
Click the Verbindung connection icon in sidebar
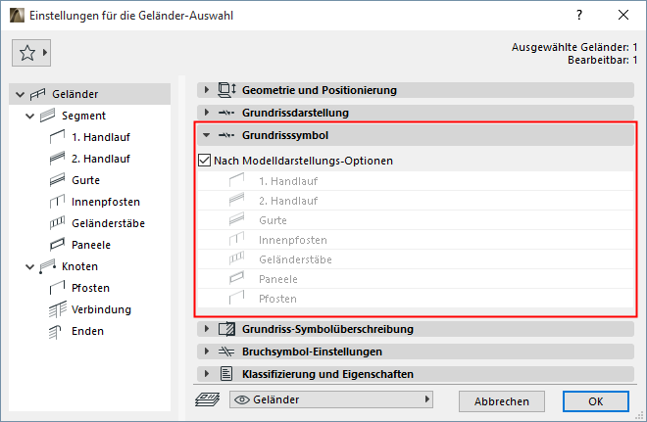click(x=58, y=309)
